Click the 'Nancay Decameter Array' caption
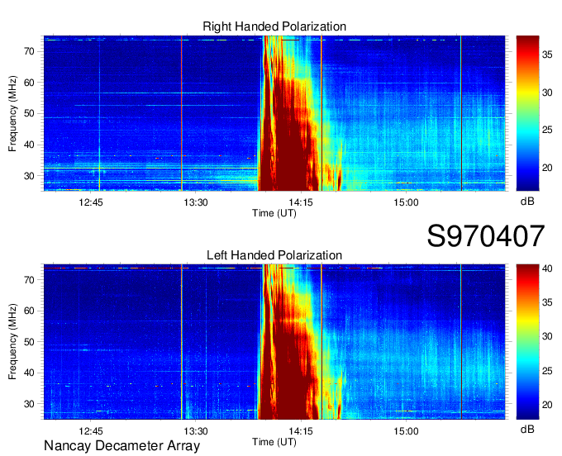 tap(121, 446)
